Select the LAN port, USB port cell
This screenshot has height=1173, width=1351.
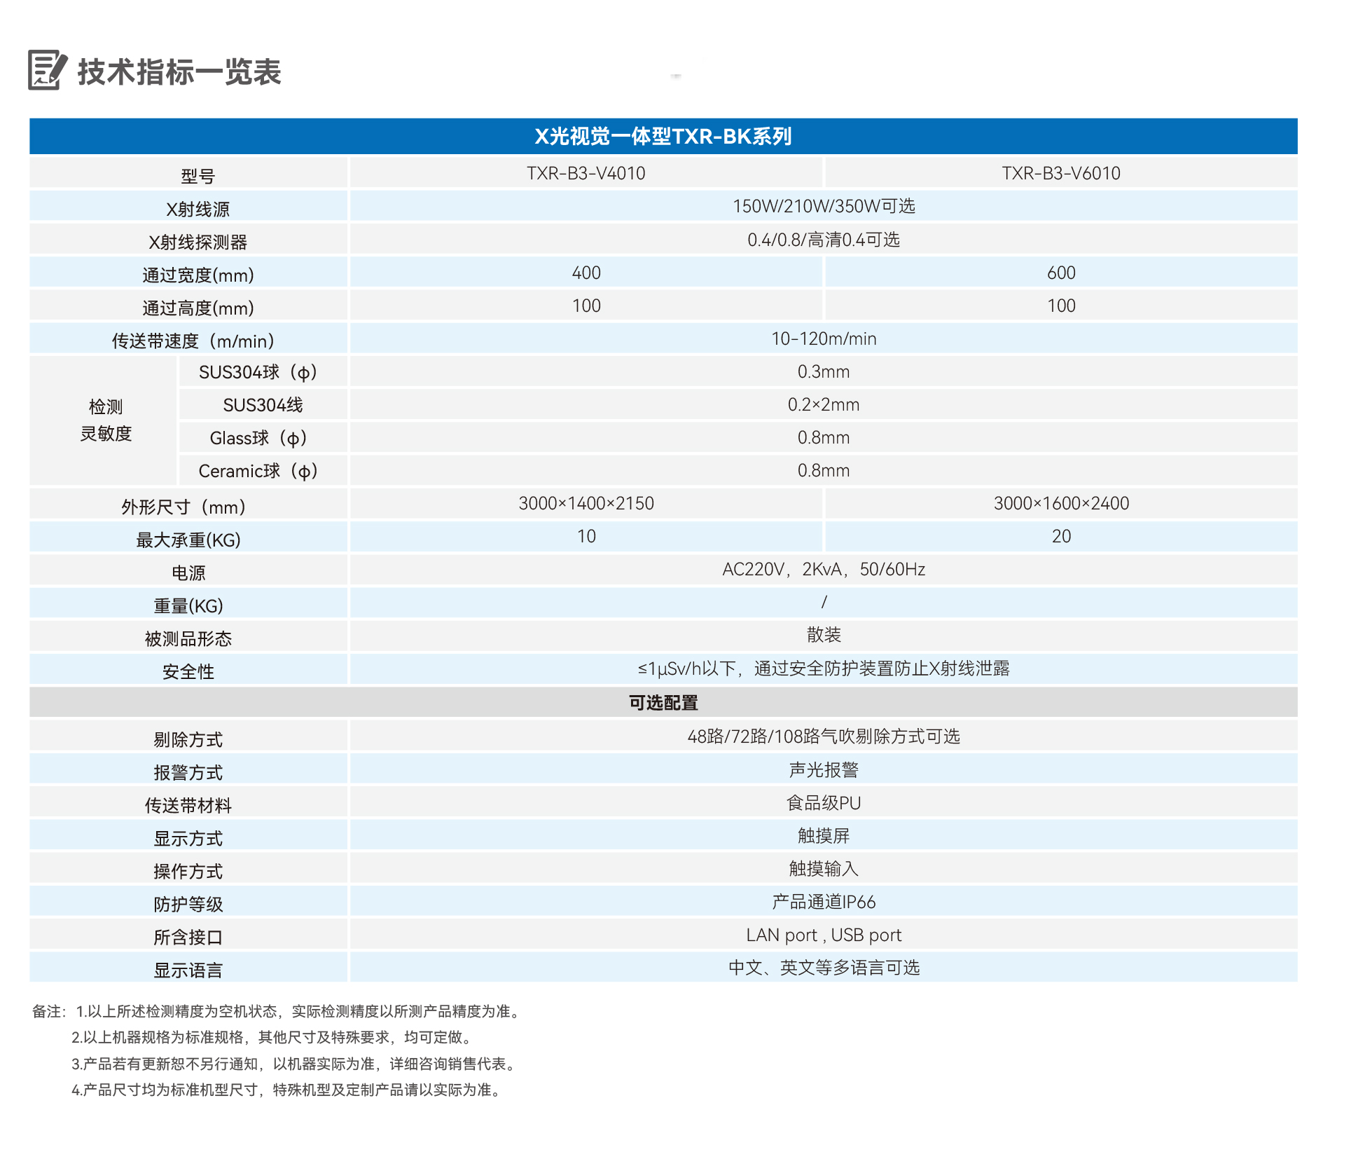click(826, 935)
